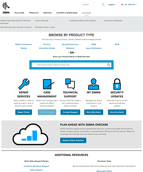Click Explore Zebra OneCare button

[73, 140]
